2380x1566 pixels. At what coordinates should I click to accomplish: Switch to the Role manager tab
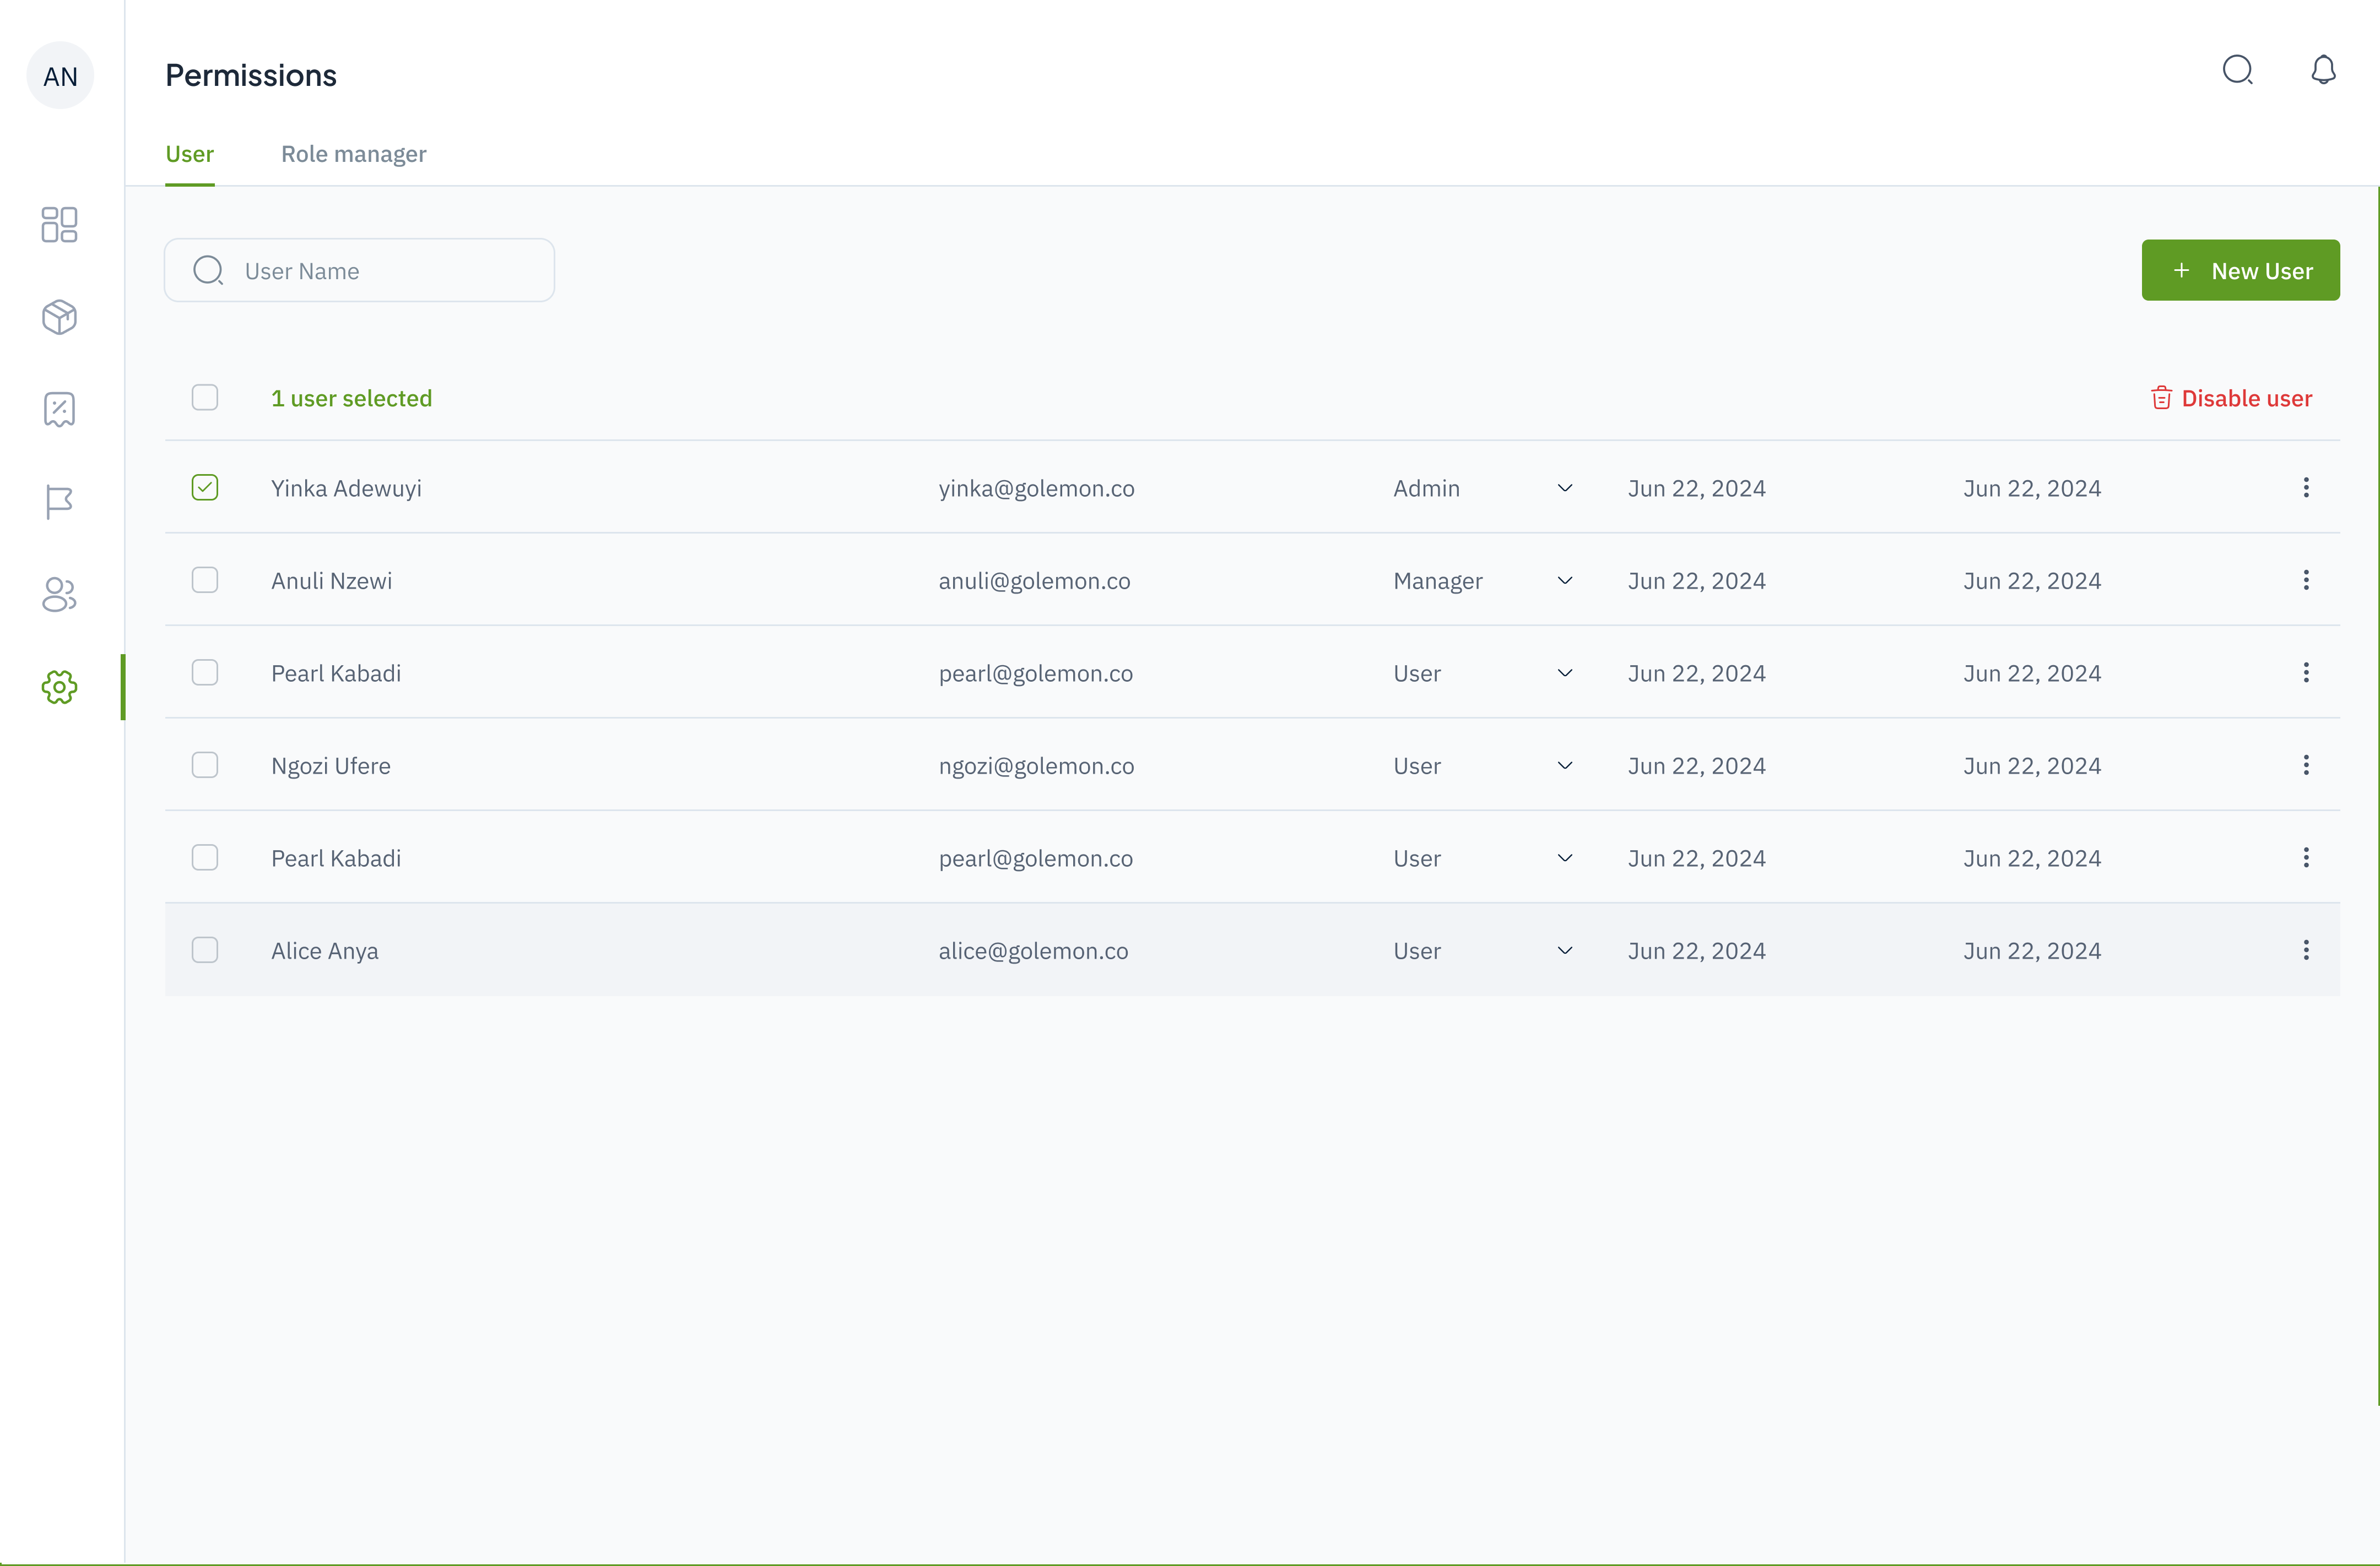tap(353, 154)
